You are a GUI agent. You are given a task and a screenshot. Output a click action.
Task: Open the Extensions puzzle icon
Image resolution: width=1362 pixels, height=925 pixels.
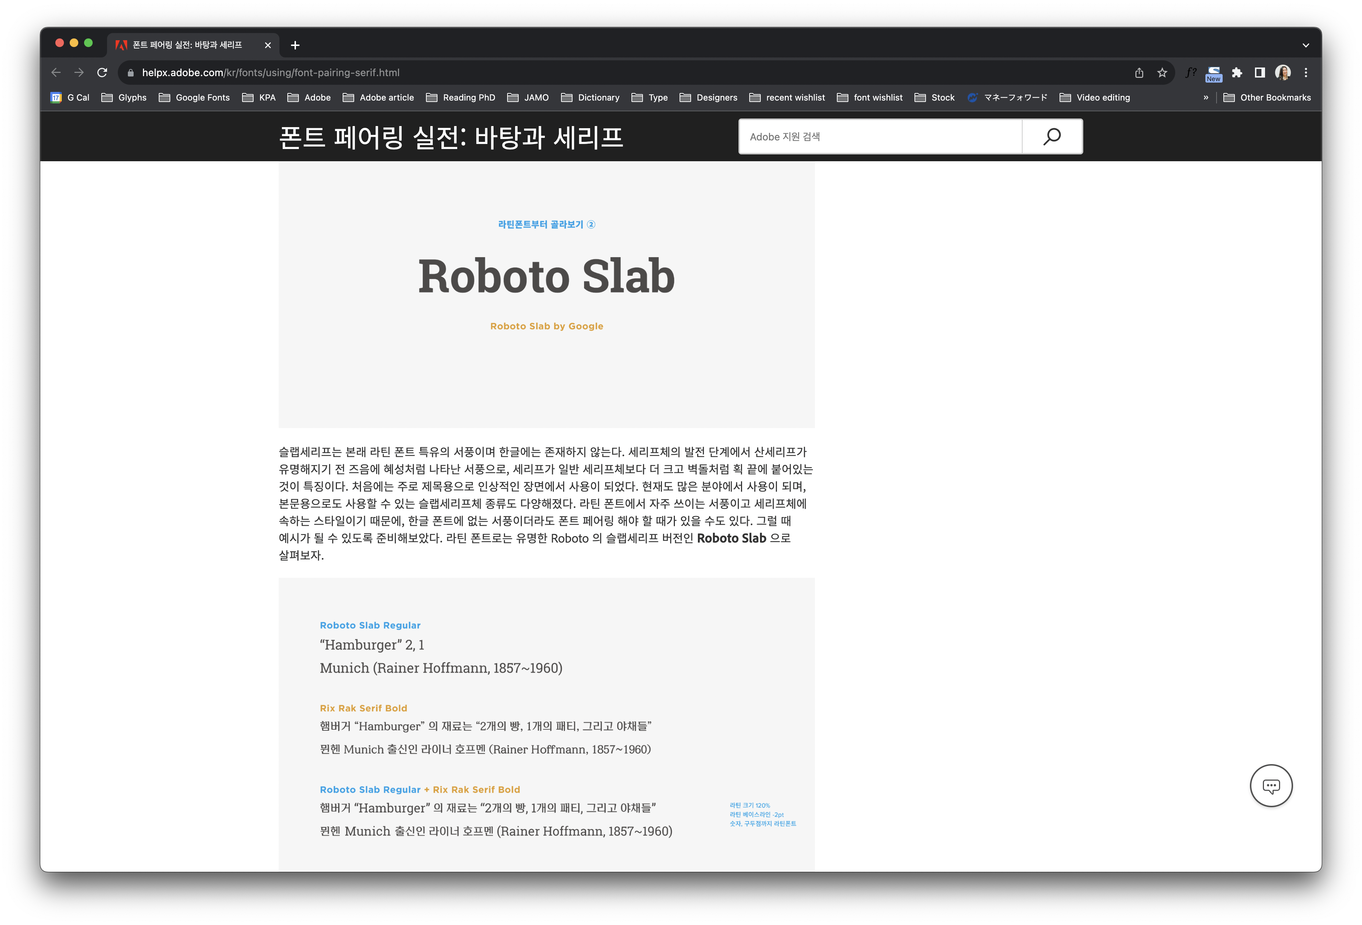tap(1237, 73)
